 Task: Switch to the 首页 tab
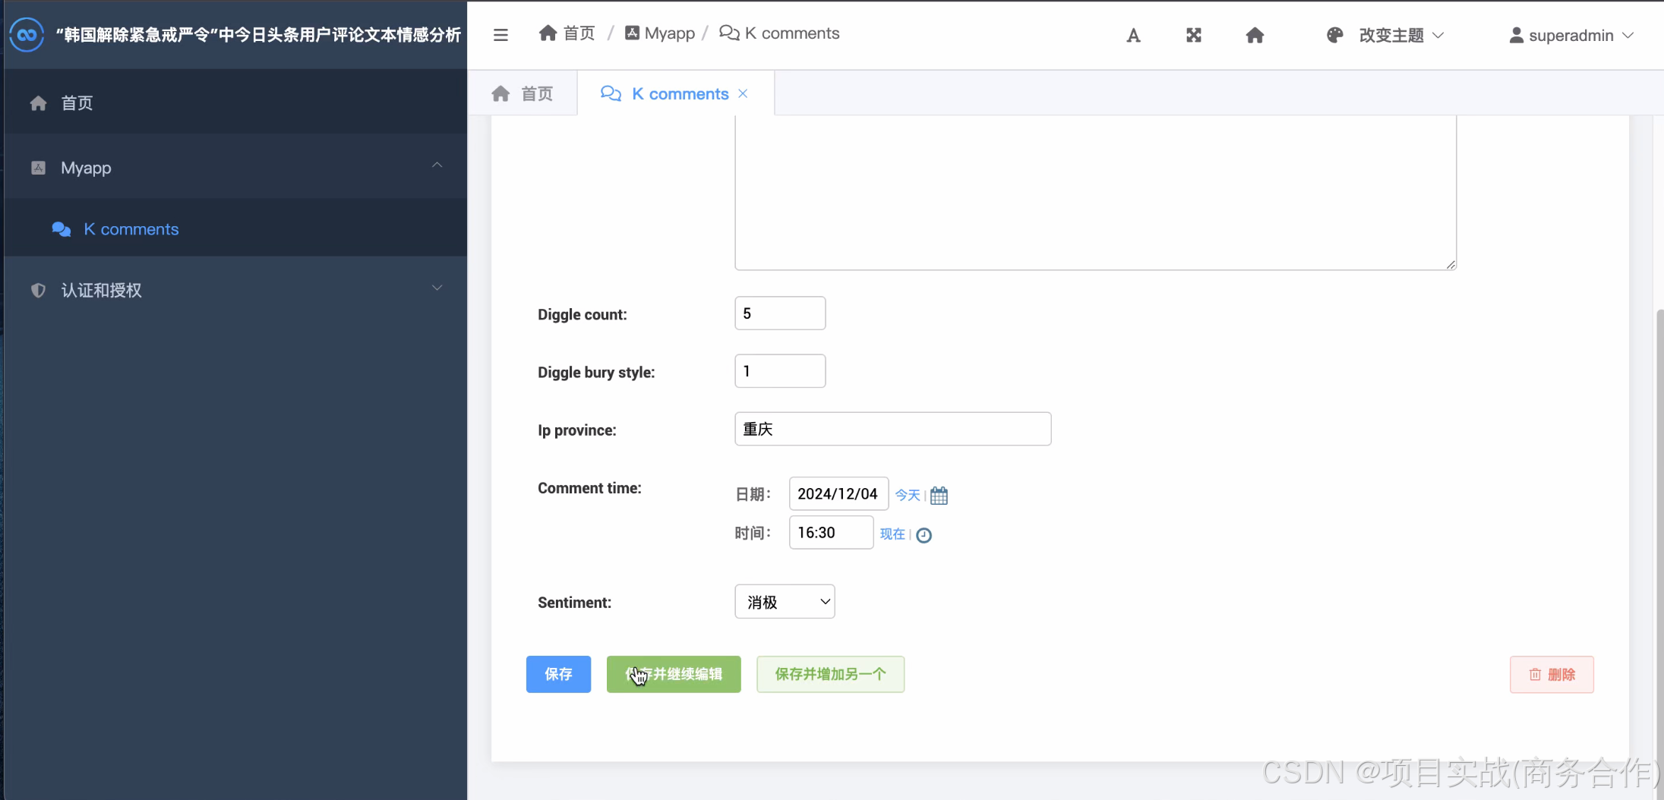(523, 93)
